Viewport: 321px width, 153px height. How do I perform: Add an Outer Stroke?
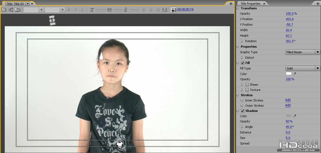(x=288, y=105)
